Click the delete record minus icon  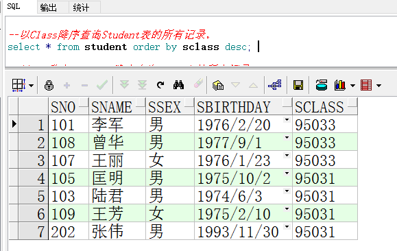tap(84, 86)
